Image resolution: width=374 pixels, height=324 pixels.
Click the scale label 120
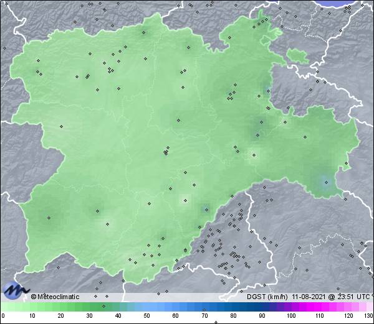tap(348, 316)
